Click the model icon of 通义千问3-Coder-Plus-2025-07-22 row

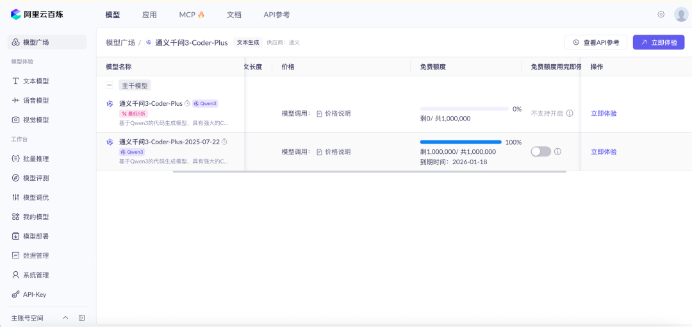(x=110, y=142)
